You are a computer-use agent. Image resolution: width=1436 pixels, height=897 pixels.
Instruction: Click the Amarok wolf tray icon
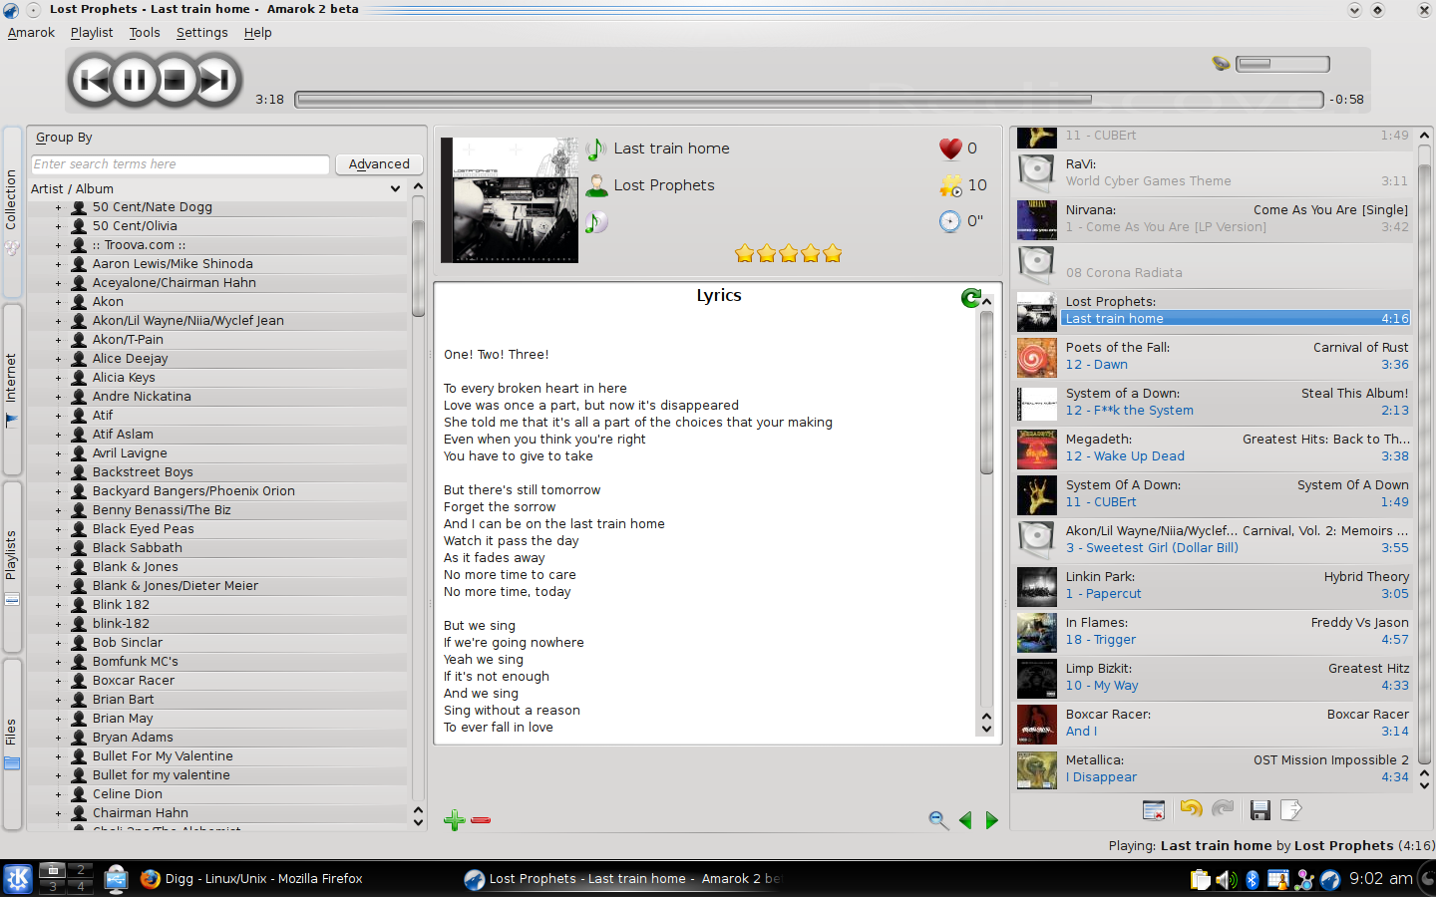coord(1330,879)
